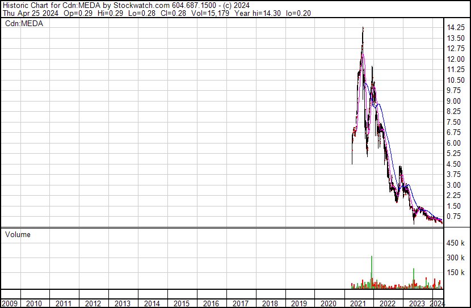
Task: Click the 14.25 price axis label
Action: [456, 28]
